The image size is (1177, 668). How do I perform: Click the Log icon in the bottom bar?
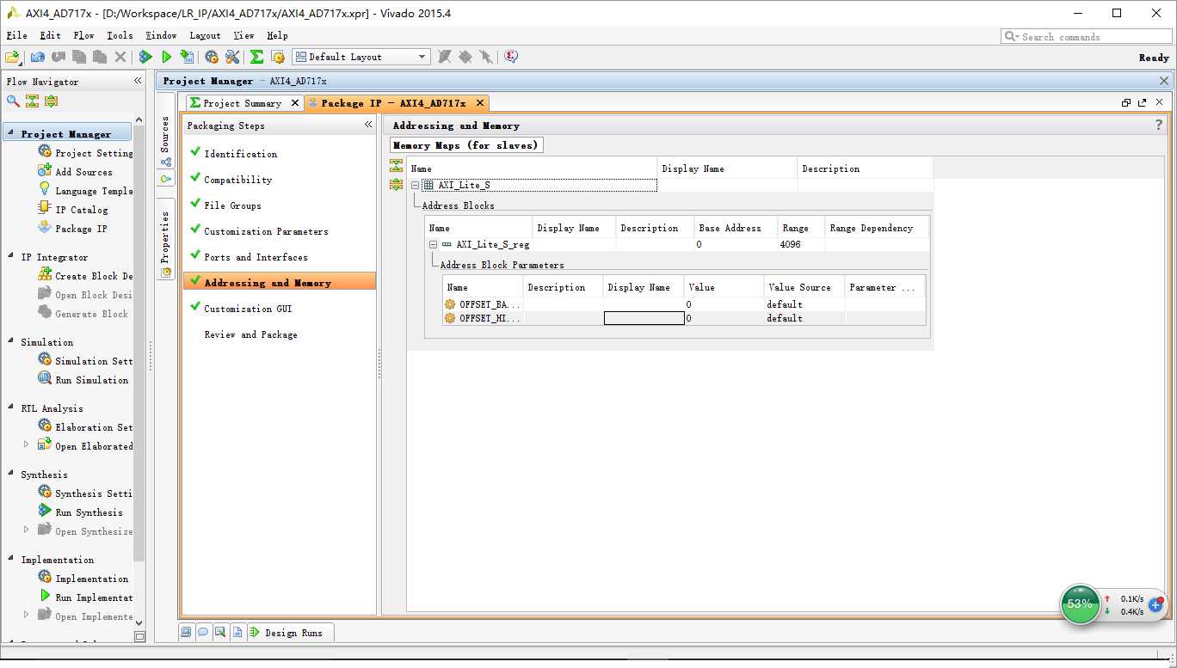tap(220, 632)
